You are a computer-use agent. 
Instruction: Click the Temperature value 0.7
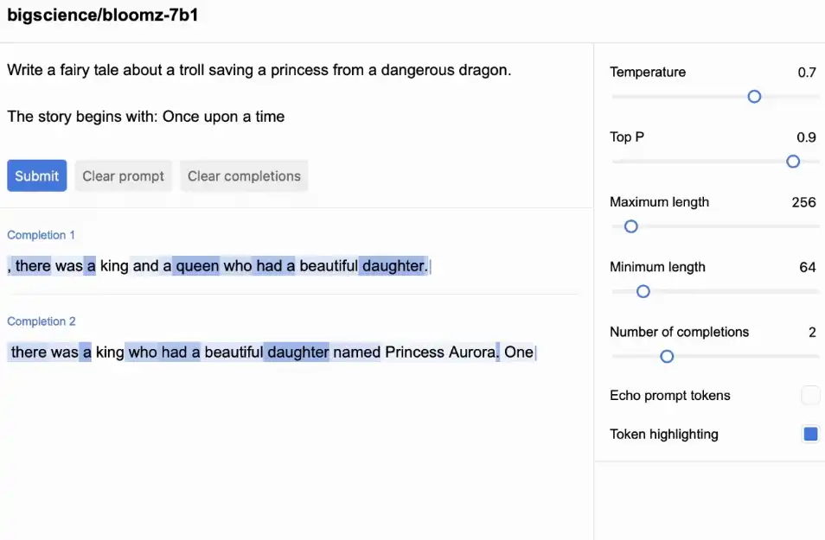tap(806, 73)
